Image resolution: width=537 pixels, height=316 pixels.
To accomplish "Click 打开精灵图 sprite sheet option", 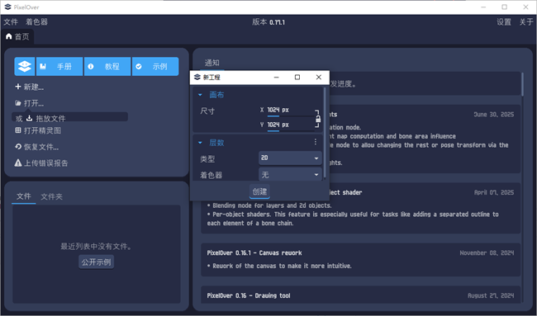I will pyautogui.click(x=38, y=130).
